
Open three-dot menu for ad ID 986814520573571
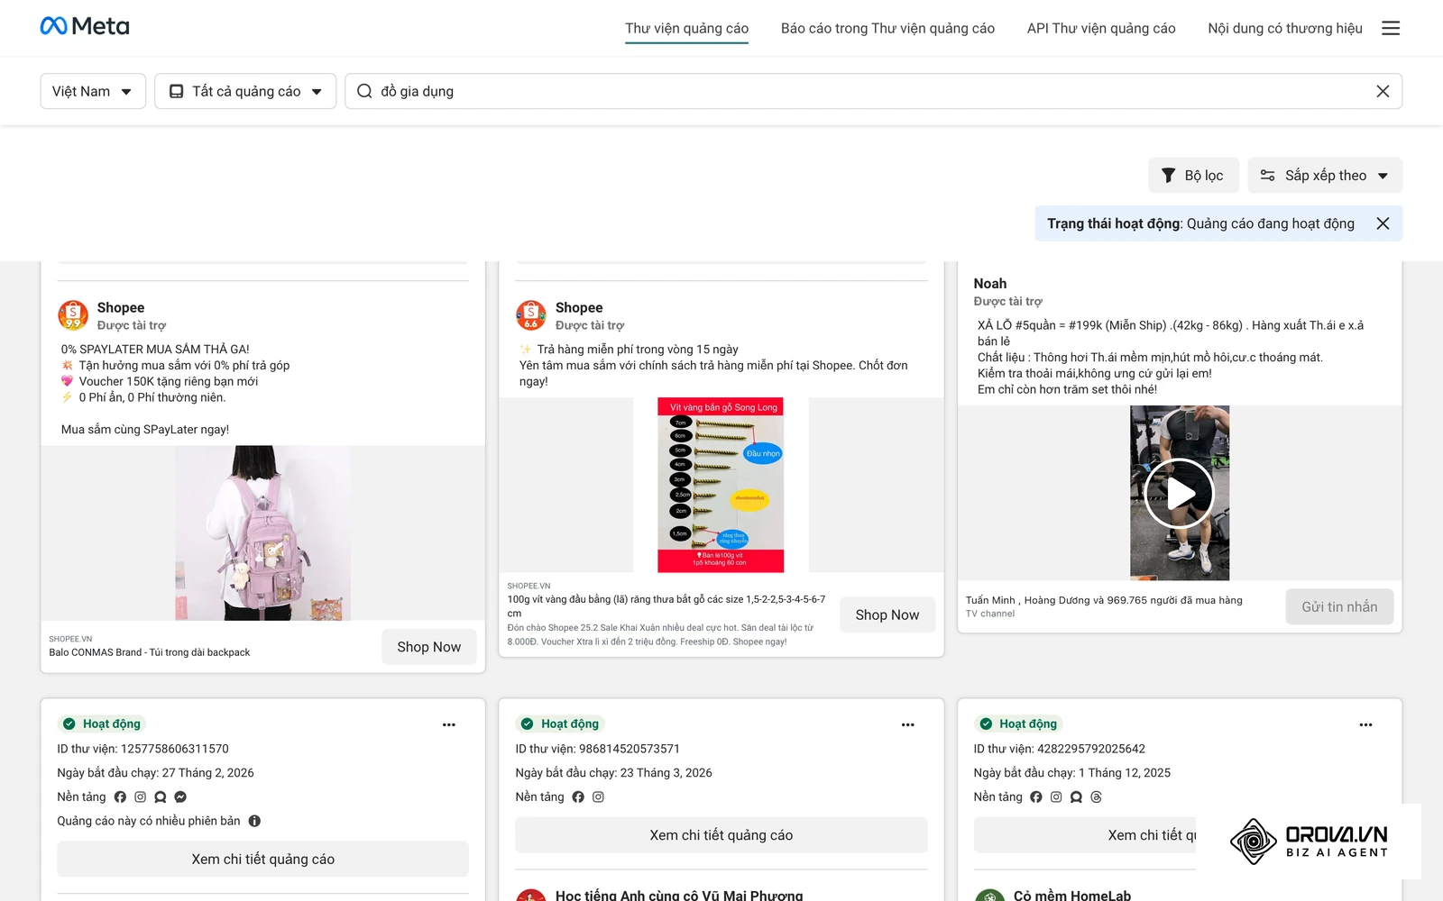click(x=907, y=724)
